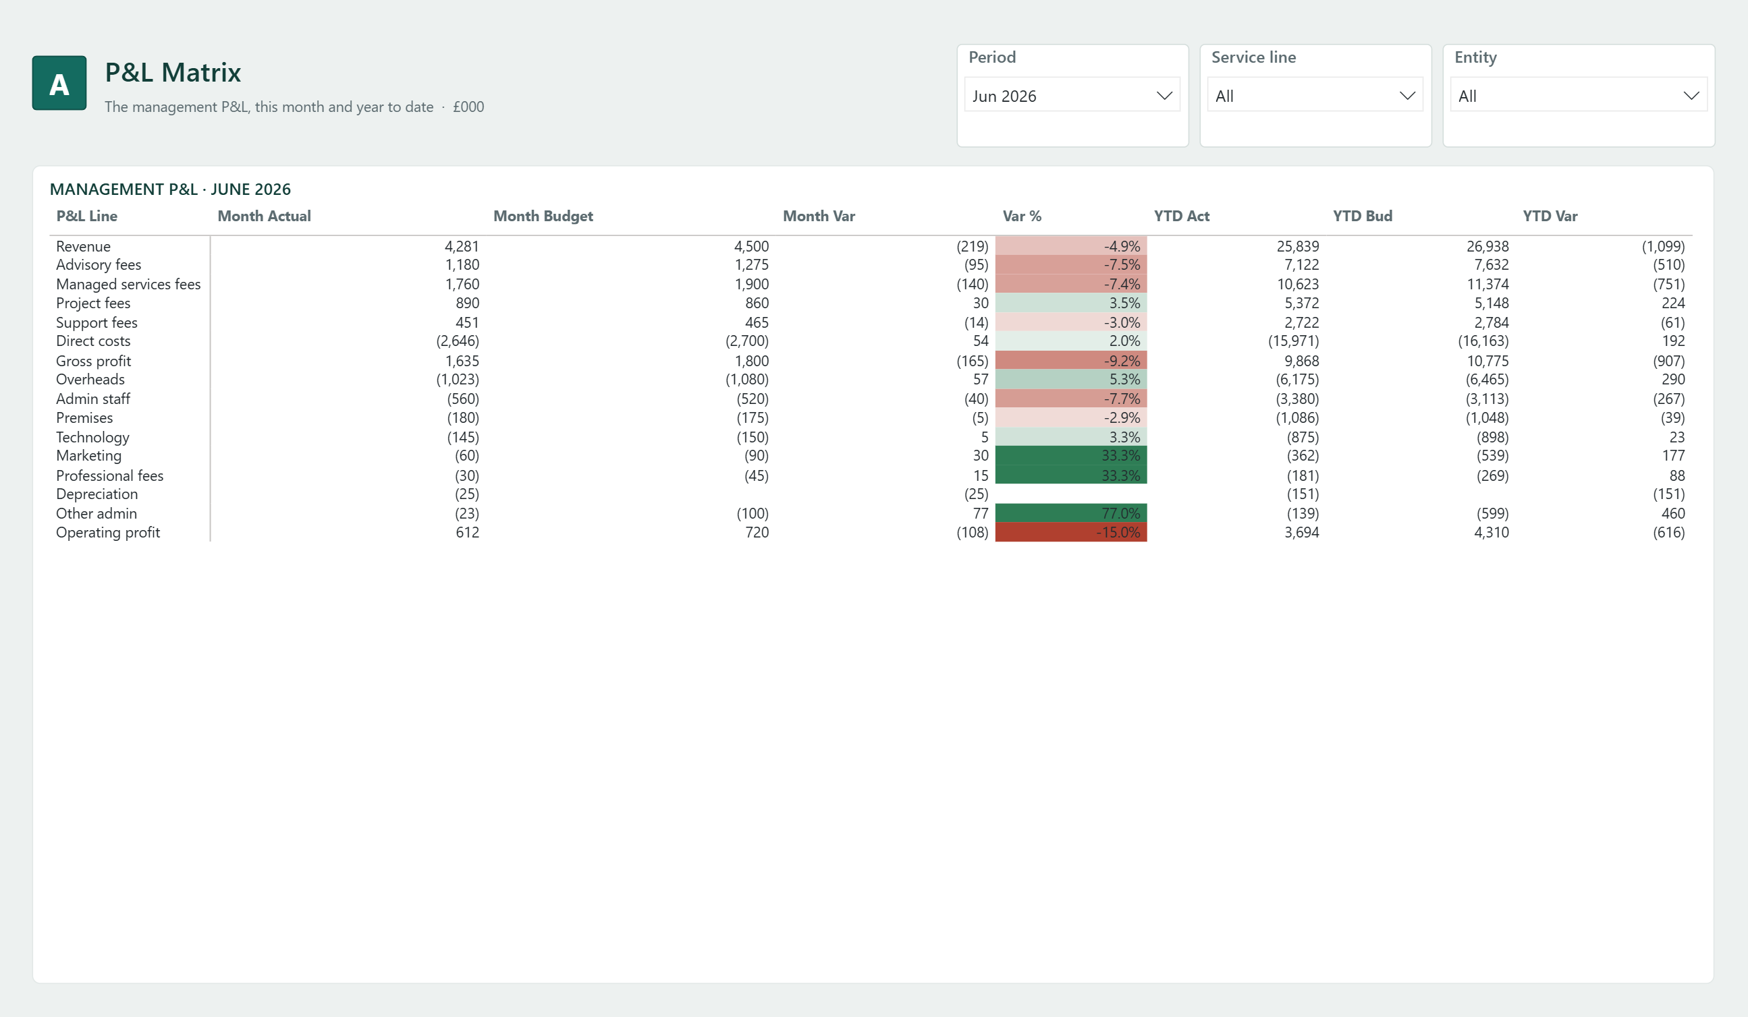Image resolution: width=1748 pixels, height=1017 pixels.
Task: Click the YTD Var column header
Action: pos(1550,216)
